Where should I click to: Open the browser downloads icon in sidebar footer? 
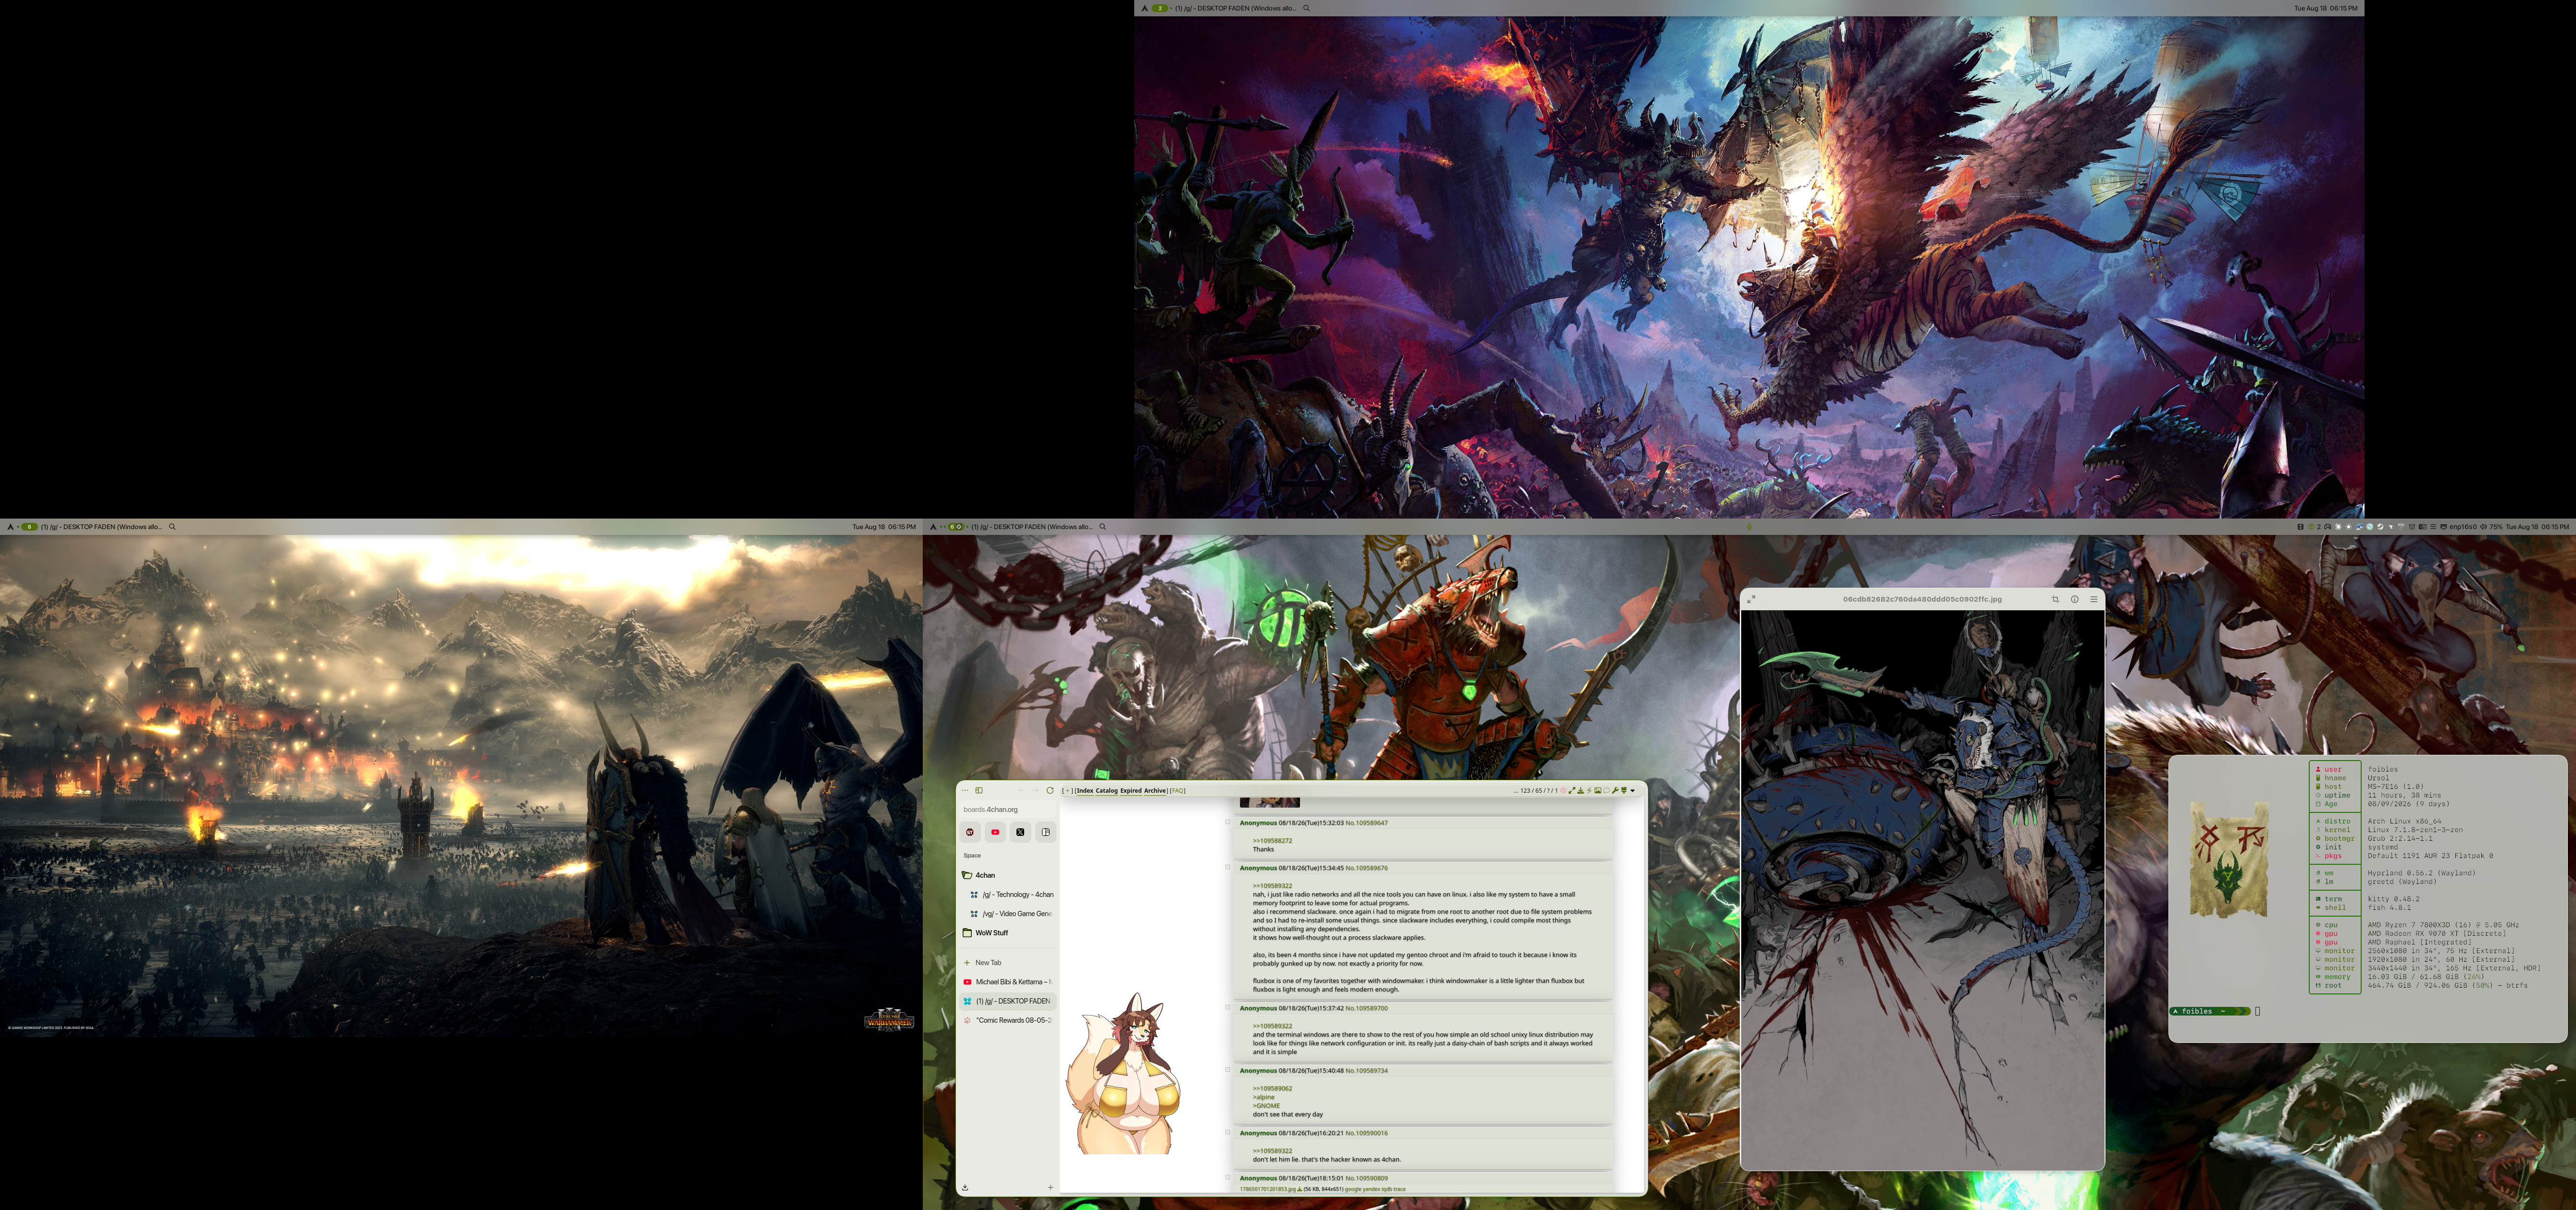[965, 1188]
